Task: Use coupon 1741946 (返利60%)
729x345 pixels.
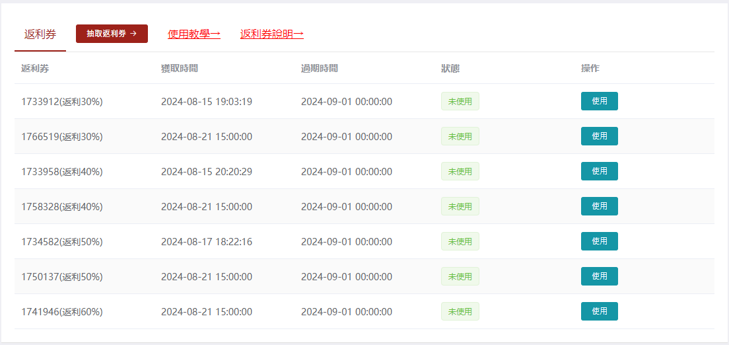Action: [599, 311]
